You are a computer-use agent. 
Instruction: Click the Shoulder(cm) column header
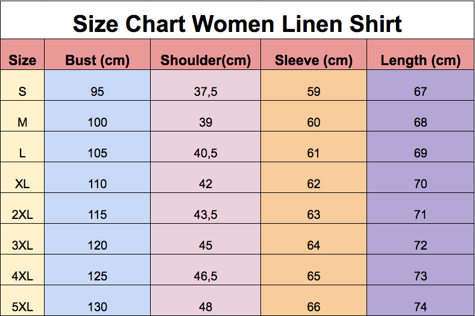point(206,60)
